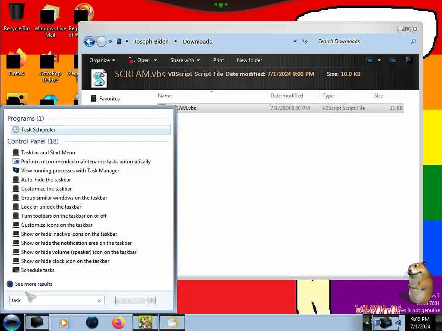Click the Control Panel (18) group header
442x331 pixels.
33,141
